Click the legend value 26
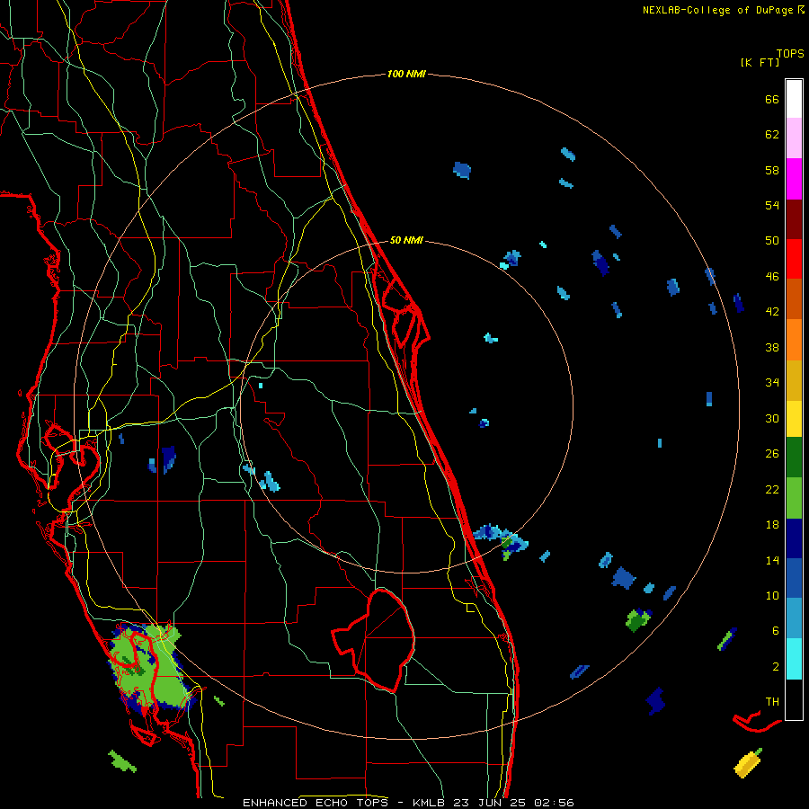The width and height of the screenshot is (809, 809). click(772, 454)
